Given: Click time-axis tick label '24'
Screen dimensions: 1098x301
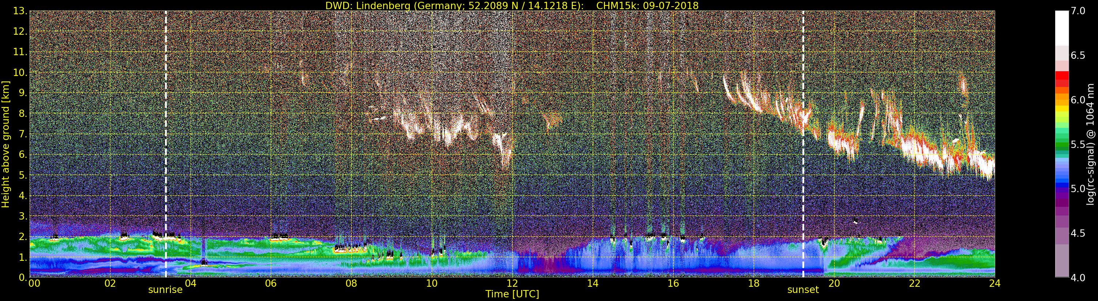Looking at the screenshot, I should point(995,283).
